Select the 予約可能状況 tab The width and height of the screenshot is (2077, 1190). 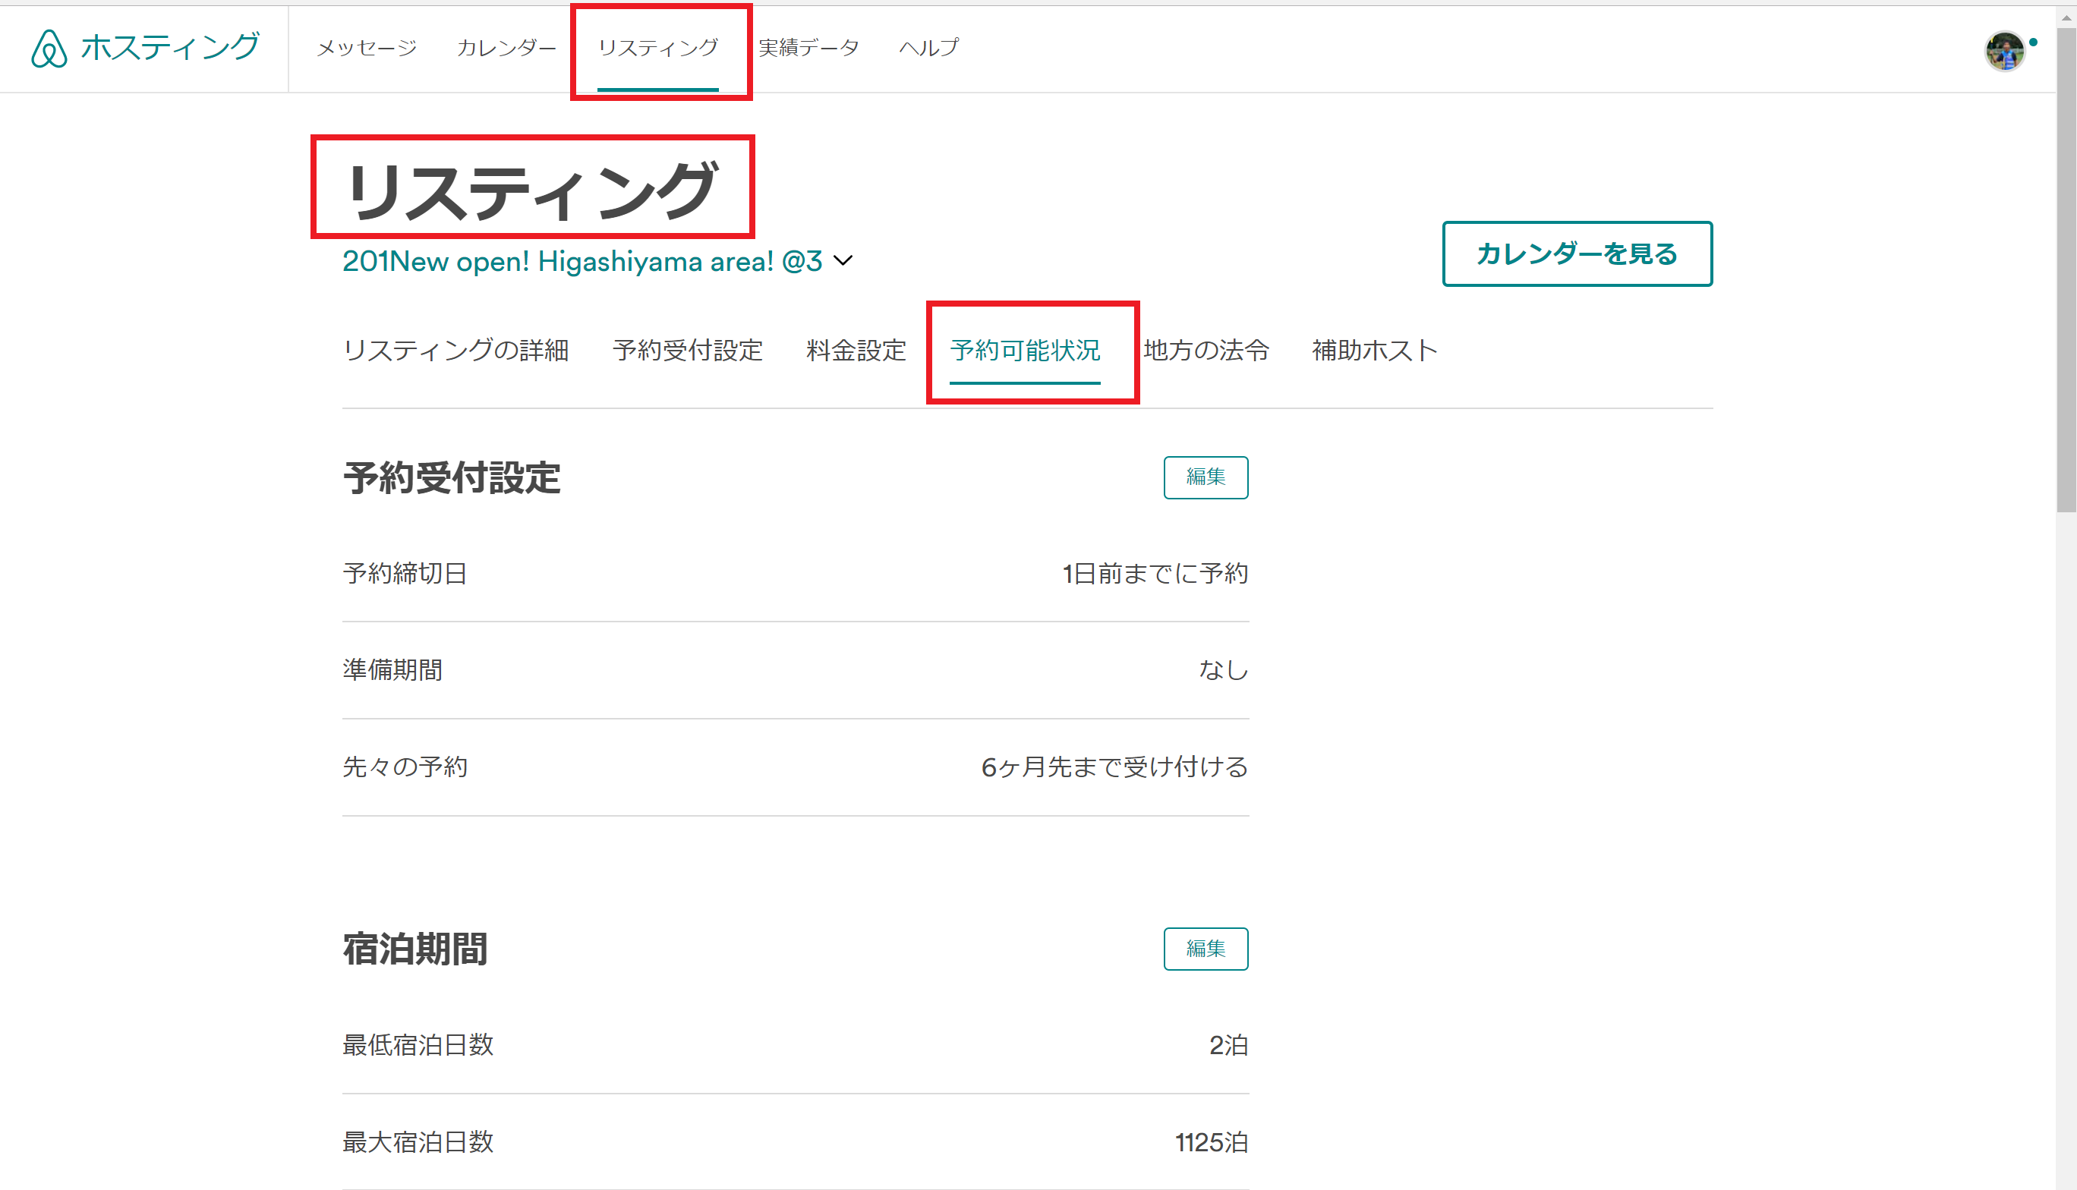point(1025,351)
